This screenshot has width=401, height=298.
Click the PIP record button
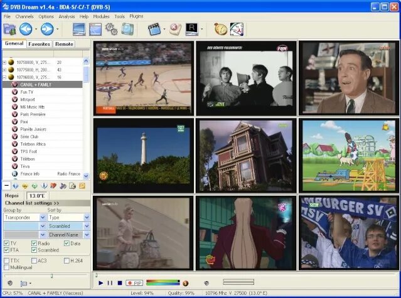[x=134, y=283]
